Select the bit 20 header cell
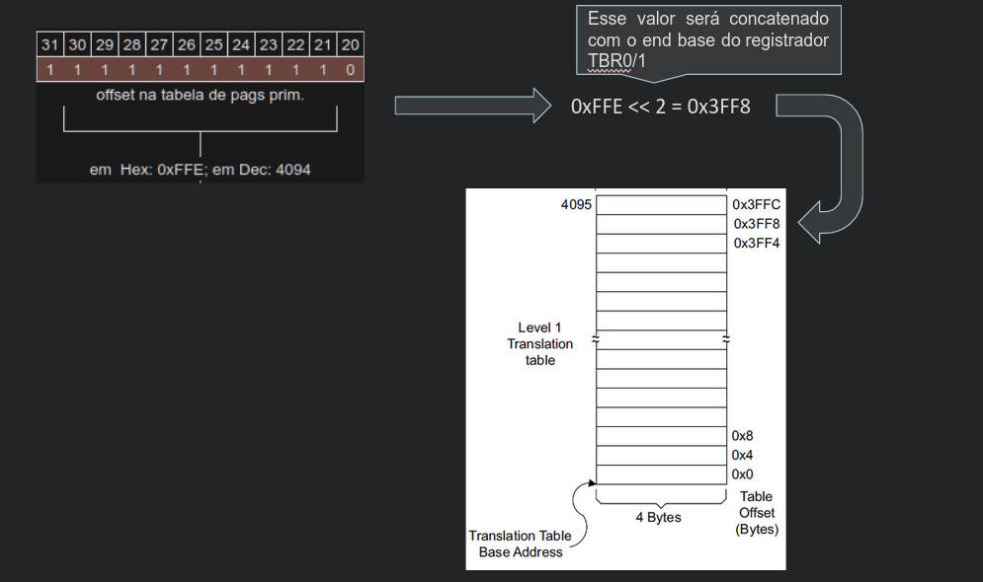This screenshot has width=983, height=582. click(x=351, y=44)
